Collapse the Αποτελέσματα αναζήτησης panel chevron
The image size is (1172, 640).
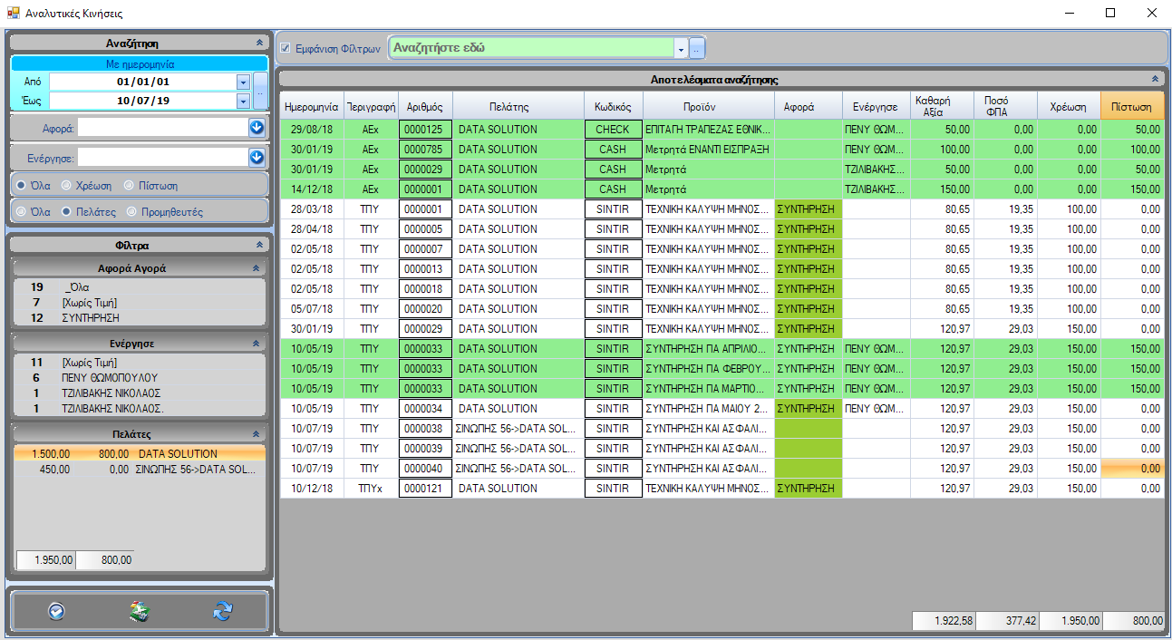pos(1155,80)
